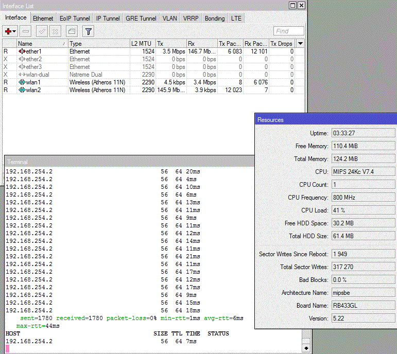This screenshot has width=397, height=354.
Task: Sort by Rx Packets column header
Action: point(256,44)
